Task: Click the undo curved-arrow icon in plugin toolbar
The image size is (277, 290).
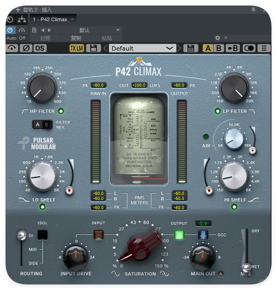Action: click(12, 48)
